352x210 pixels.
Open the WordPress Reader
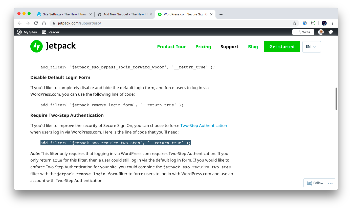click(x=51, y=32)
